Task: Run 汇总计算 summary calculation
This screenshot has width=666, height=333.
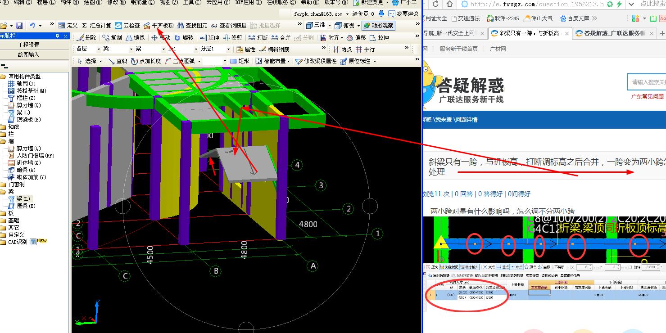Action: pyautogui.click(x=96, y=26)
